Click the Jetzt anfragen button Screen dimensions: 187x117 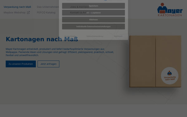coord(48,64)
